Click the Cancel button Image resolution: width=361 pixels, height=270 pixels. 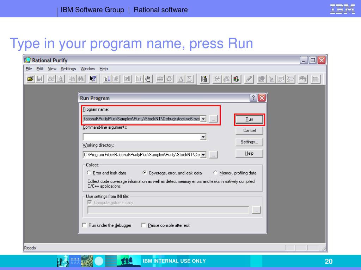[x=249, y=130]
